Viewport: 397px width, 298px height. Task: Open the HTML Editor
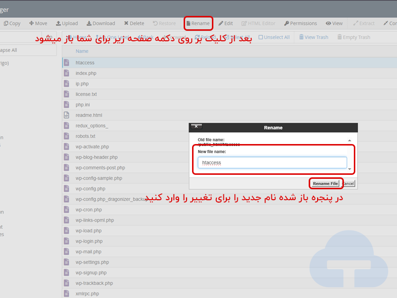point(258,23)
